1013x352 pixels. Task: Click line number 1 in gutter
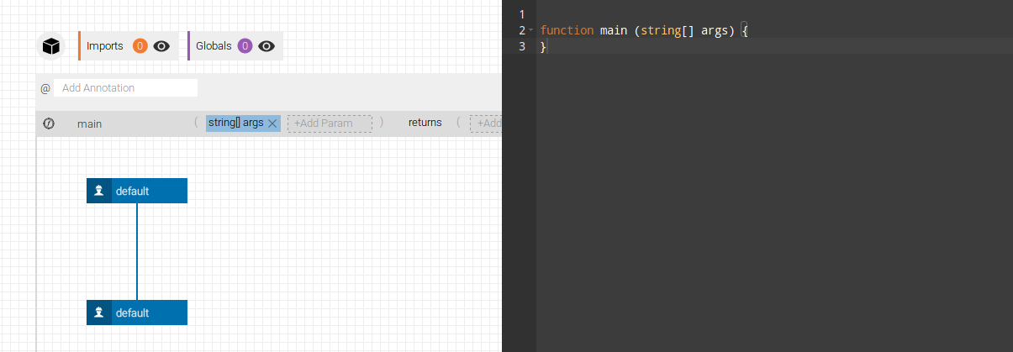click(522, 14)
